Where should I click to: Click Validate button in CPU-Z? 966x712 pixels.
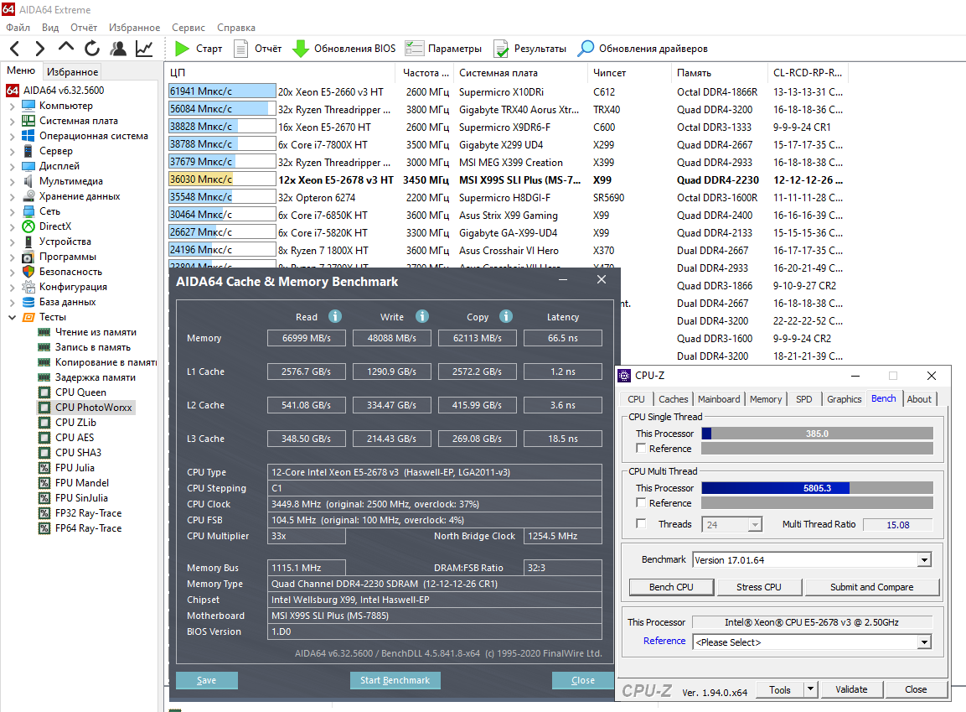pyautogui.click(x=851, y=689)
